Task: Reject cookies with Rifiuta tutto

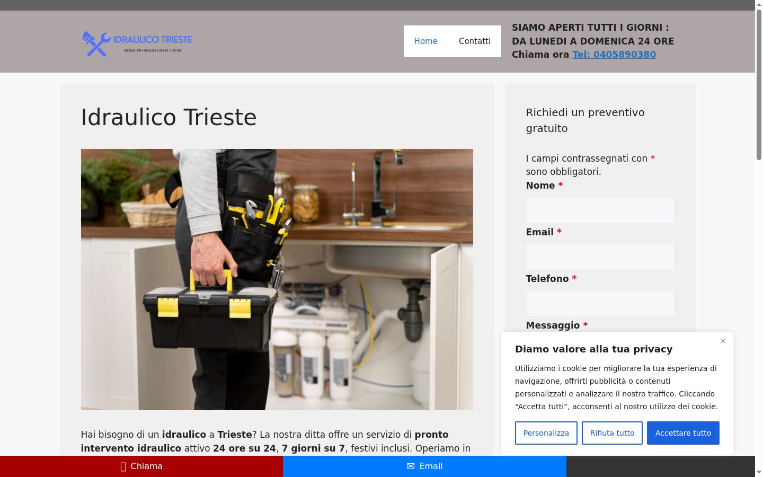Action: [612, 433]
